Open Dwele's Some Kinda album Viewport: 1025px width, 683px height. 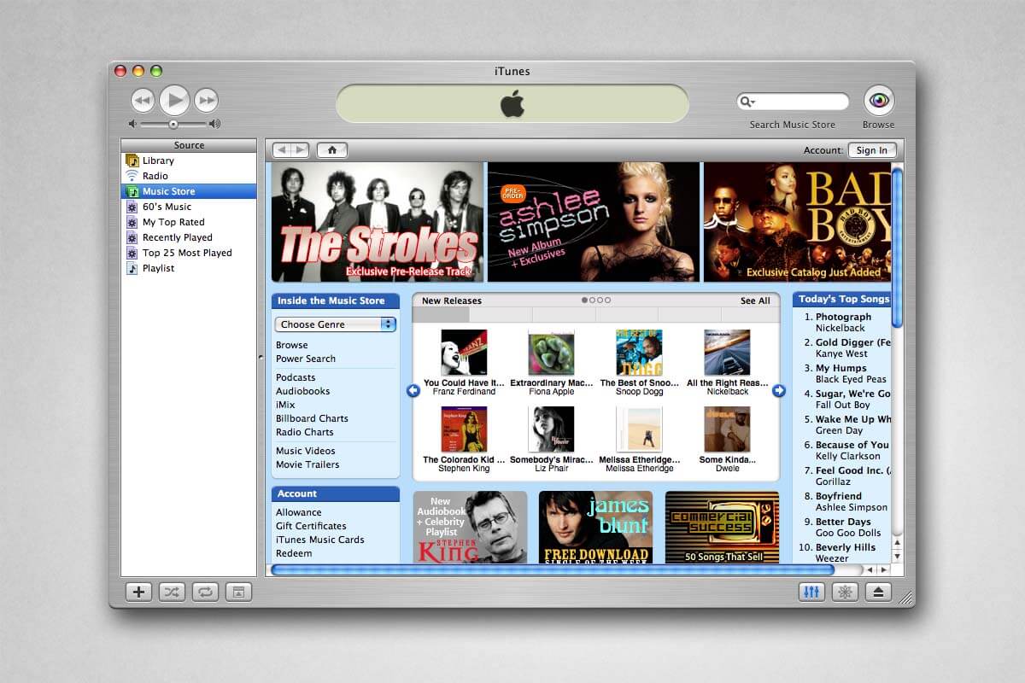click(x=727, y=429)
